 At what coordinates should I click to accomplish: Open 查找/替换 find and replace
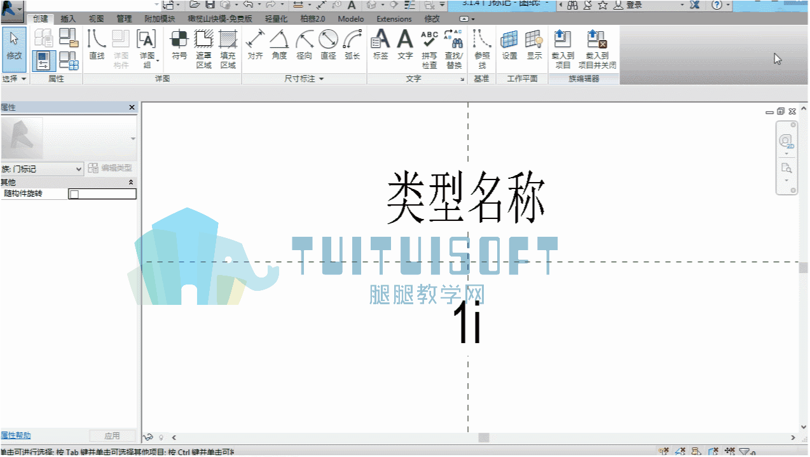(x=454, y=49)
